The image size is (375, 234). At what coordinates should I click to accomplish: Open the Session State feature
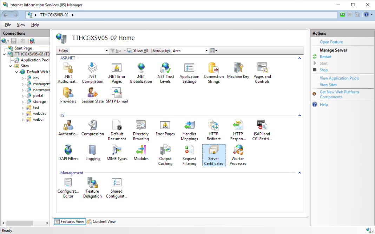point(93,95)
